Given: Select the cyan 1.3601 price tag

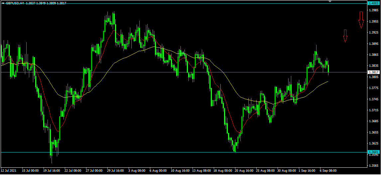Looking at the screenshot, I should pyautogui.click(x=374, y=152).
